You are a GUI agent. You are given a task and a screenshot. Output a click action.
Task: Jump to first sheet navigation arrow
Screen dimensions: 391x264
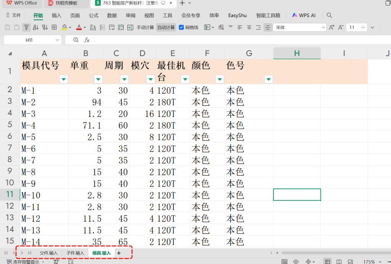pyautogui.click(x=6, y=253)
